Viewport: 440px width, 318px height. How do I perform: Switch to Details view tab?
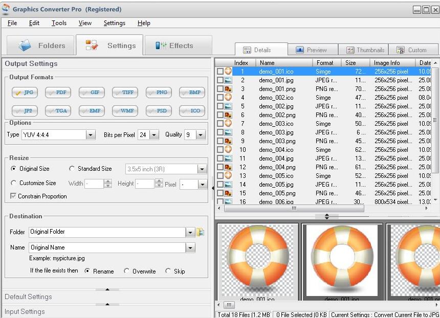[261, 50]
